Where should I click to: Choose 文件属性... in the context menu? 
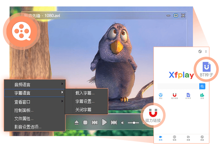[24, 118]
